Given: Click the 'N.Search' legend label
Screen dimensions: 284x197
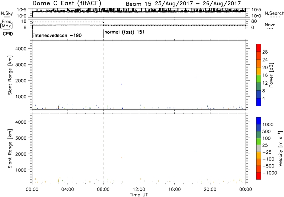Looking at the screenshot, I should (x=274, y=13).
